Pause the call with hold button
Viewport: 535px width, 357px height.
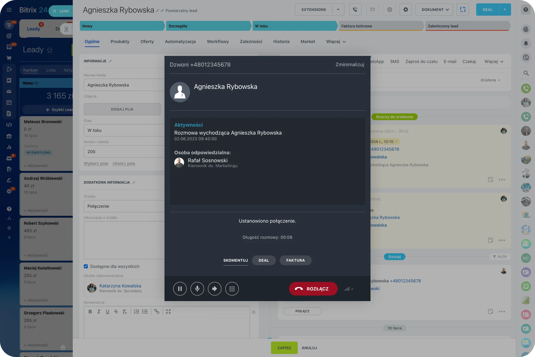point(180,289)
